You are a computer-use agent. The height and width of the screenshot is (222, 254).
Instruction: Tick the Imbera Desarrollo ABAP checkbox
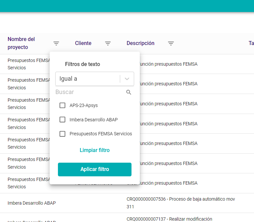coord(62,120)
